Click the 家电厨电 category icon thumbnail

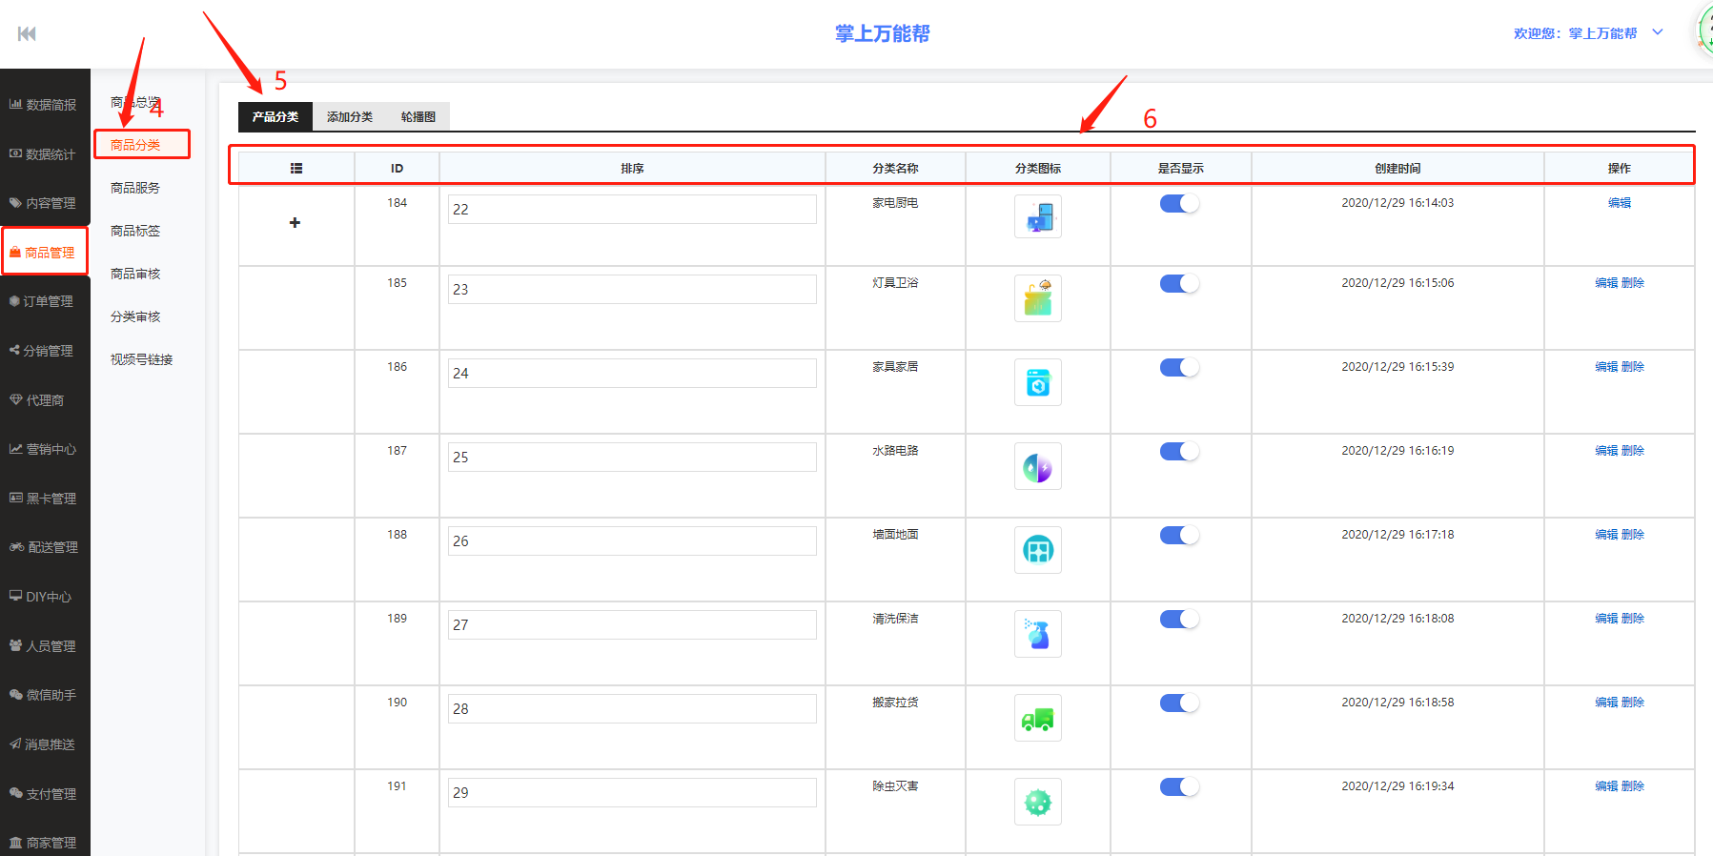[1037, 217]
